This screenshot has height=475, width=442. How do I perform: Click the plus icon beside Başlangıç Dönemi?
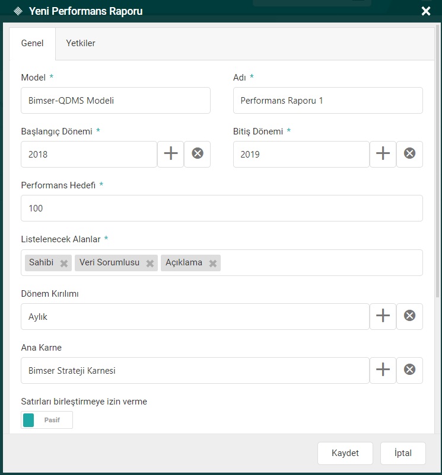(x=171, y=154)
